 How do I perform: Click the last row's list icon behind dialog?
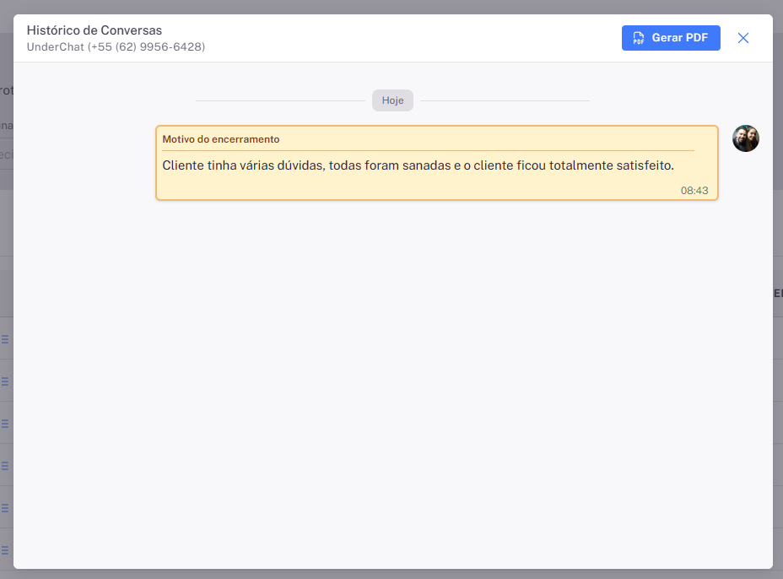pyautogui.click(x=5, y=550)
